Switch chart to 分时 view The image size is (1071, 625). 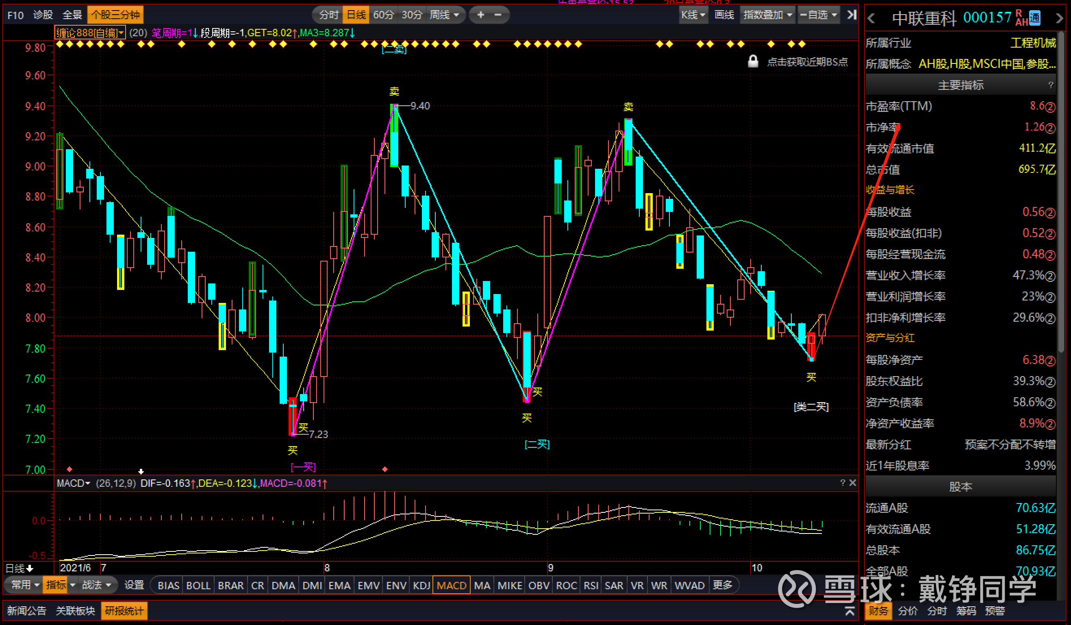click(x=328, y=15)
